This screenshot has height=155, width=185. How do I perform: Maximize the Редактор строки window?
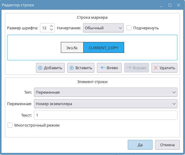(x=170, y=5)
